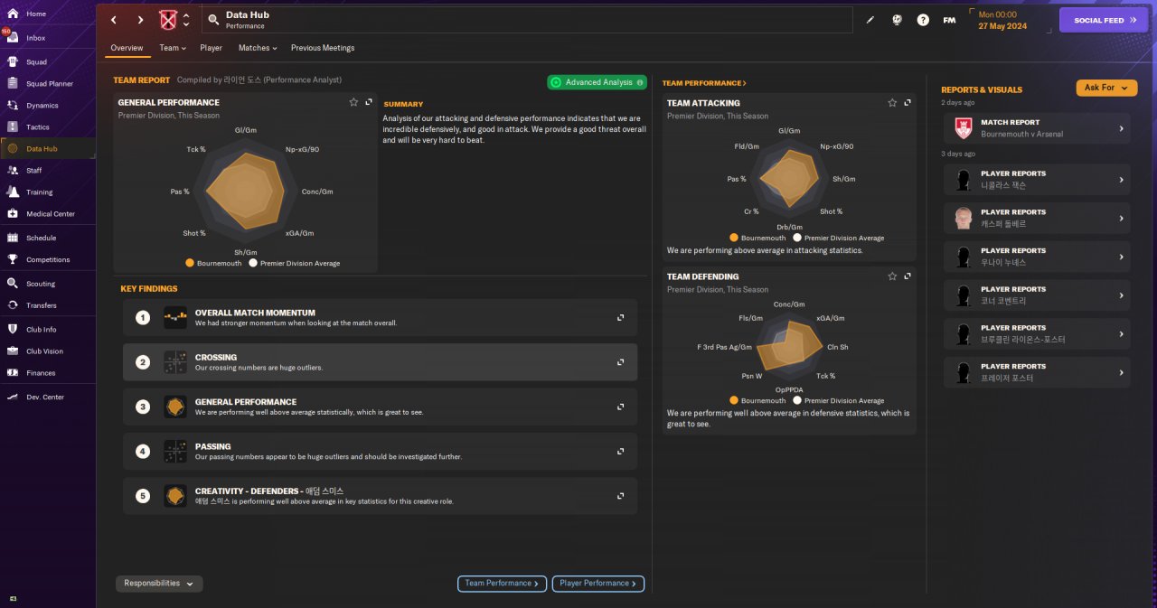Toggle star on Team Defending panel
Screen dimensions: 1157x608
[x=892, y=276]
